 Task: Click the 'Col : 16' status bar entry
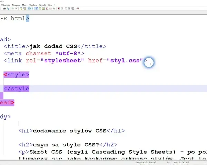click(177, 162)
